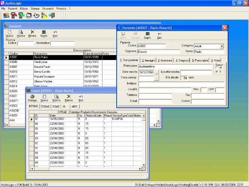Screen dimensions: 249x187
Task: Open the Stampe menu
Action: pyautogui.click(x=35, y=9)
